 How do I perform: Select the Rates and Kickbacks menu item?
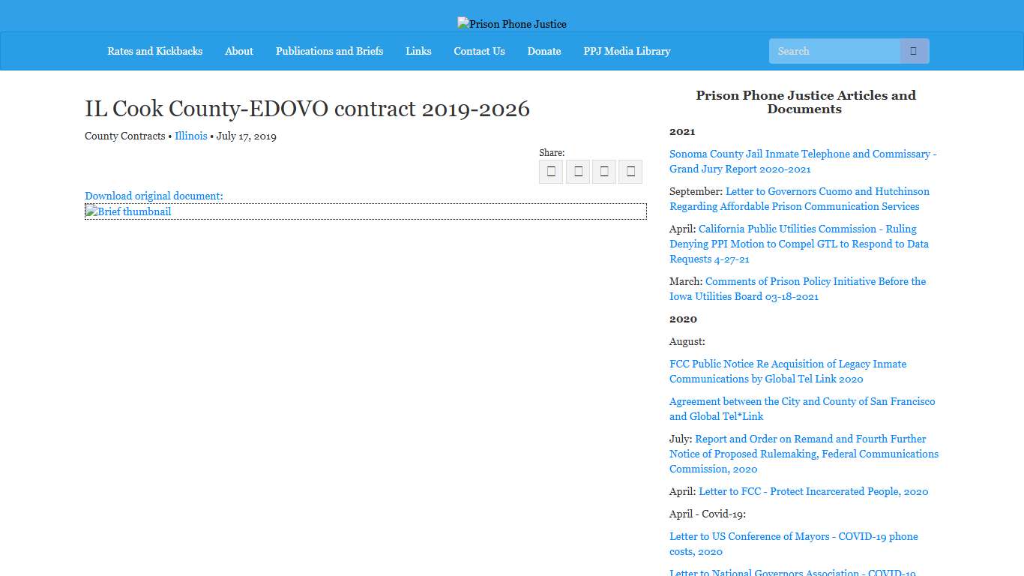pos(154,51)
